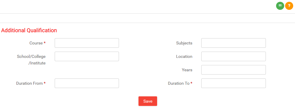295x108 pixels.
Task: Click the School/College /Institute label
Action: [x=31, y=60]
